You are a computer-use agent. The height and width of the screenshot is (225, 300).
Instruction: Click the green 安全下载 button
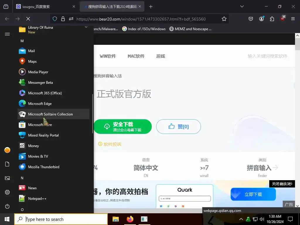pyautogui.click(x=123, y=127)
